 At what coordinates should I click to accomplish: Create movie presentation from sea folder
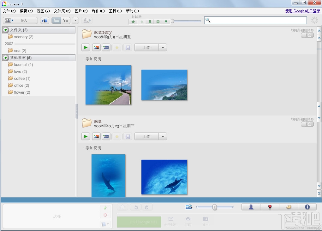point(106,136)
